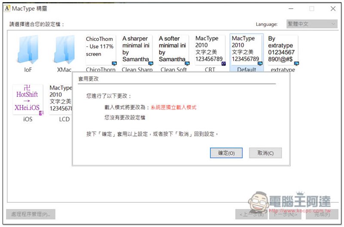Click the 下一步(N) next button
Image resolution: width=344 pixels, height=227 pixels.
tap(286, 214)
